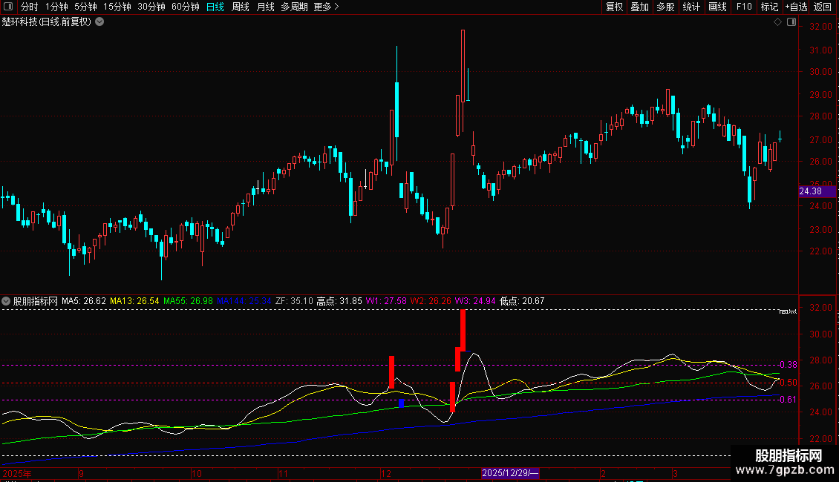839x482 pixels.
Task: Click the 2025/12/29 date label on time axis
Action: 510,473
